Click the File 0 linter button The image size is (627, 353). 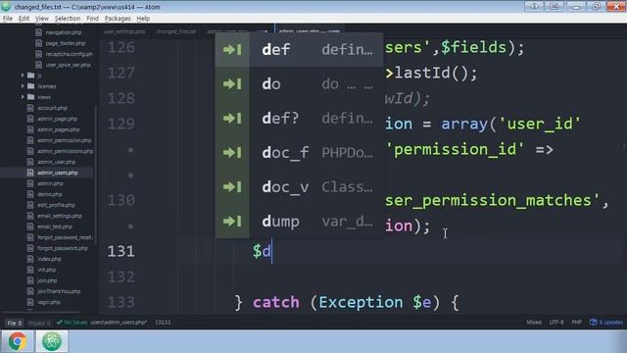coord(15,323)
